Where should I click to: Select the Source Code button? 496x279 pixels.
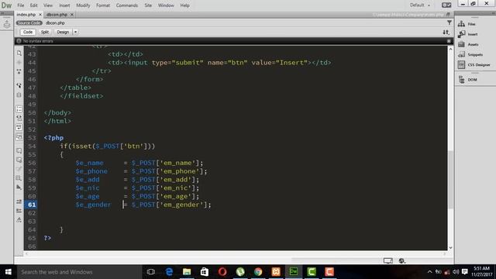[29, 22]
